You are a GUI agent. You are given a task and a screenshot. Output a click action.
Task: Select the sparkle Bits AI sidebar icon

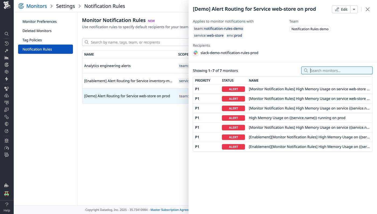pyautogui.click(x=7, y=50)
